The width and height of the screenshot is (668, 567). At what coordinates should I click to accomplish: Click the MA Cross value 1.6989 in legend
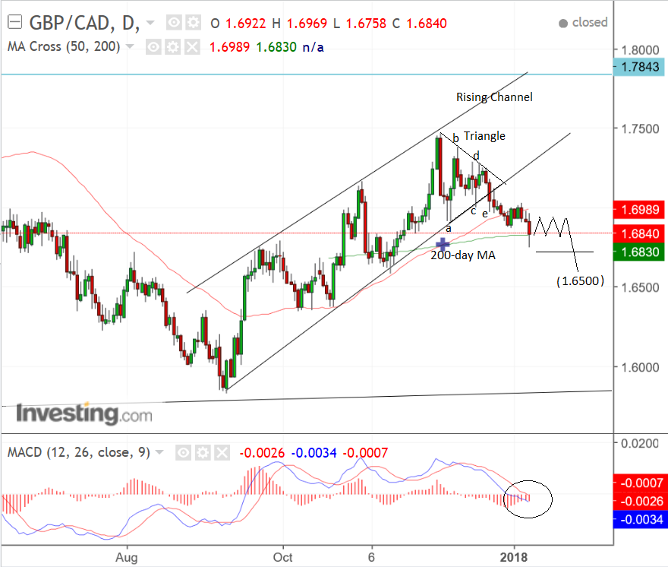pos(229,47)
